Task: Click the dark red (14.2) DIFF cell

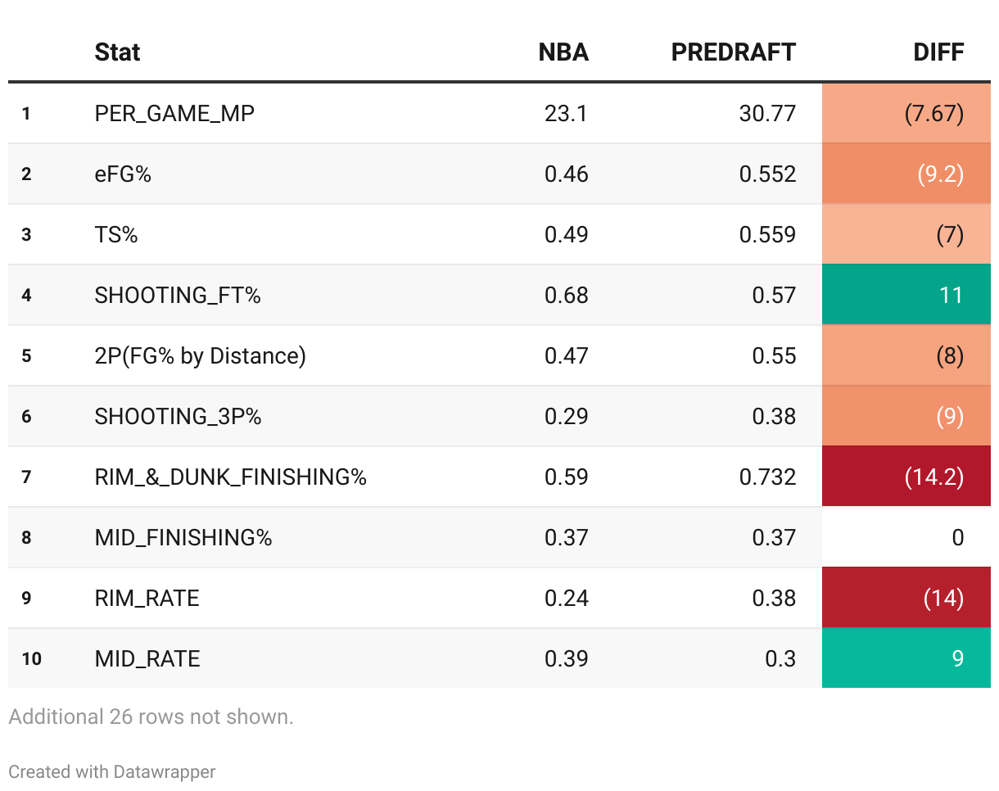Action: 906,477
